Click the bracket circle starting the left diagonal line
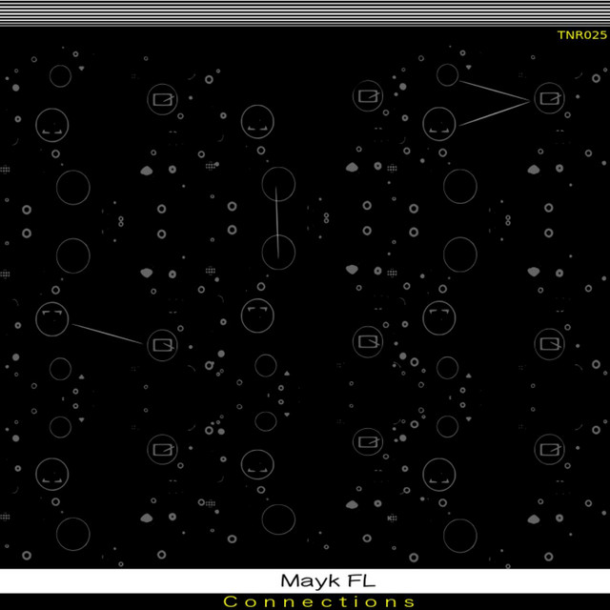610x610 pixels. pos(53,317)
